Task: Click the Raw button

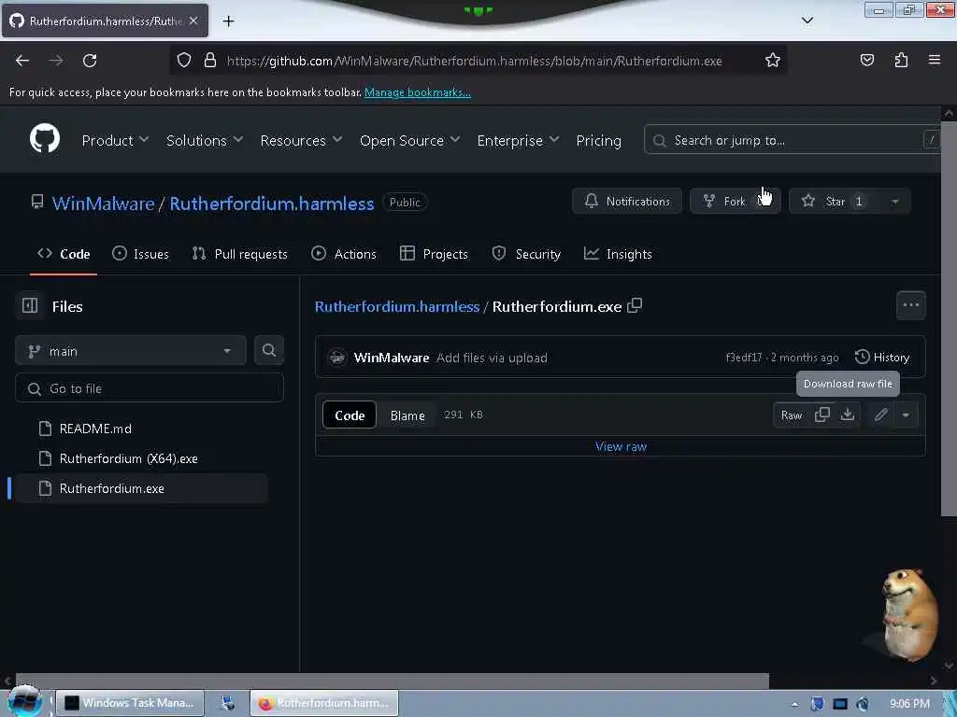Action: pos(792,415)
